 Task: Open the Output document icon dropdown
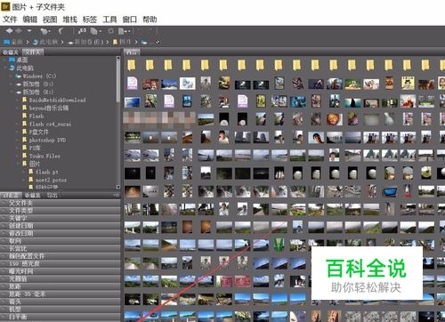point(124,31)
